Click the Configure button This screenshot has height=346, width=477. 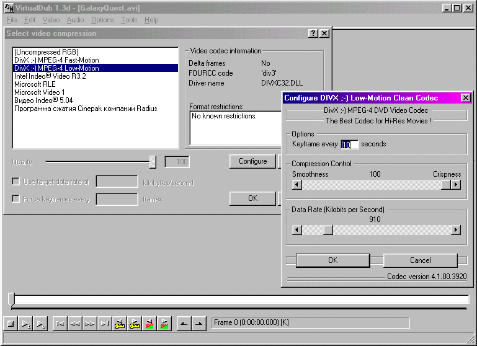coord(253,161)
